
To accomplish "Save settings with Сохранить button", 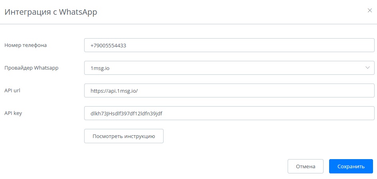I will click(x=351, y=166).
